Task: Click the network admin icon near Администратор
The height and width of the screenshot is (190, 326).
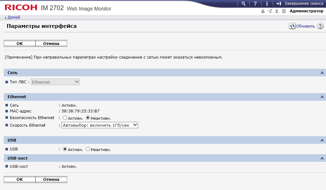Action: [270, 11]
